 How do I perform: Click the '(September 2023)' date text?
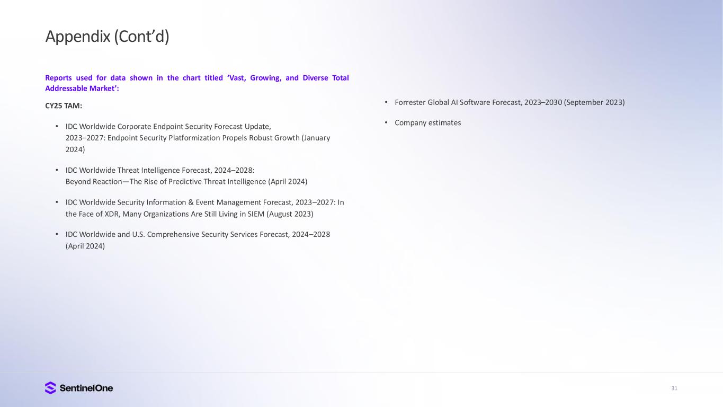coord(594,102)
